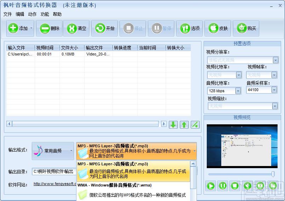Stop the video preview playback
Screen dimensions: 285x201
235,186
